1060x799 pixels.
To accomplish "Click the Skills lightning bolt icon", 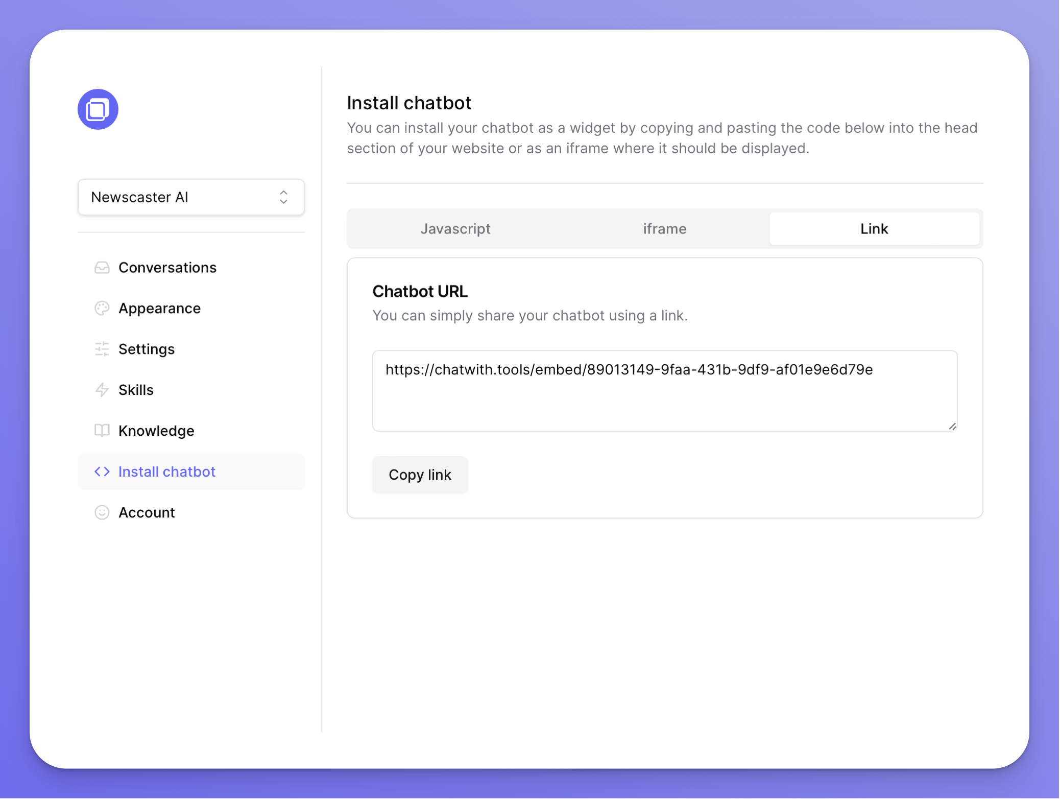I will [x=102, y=390].
